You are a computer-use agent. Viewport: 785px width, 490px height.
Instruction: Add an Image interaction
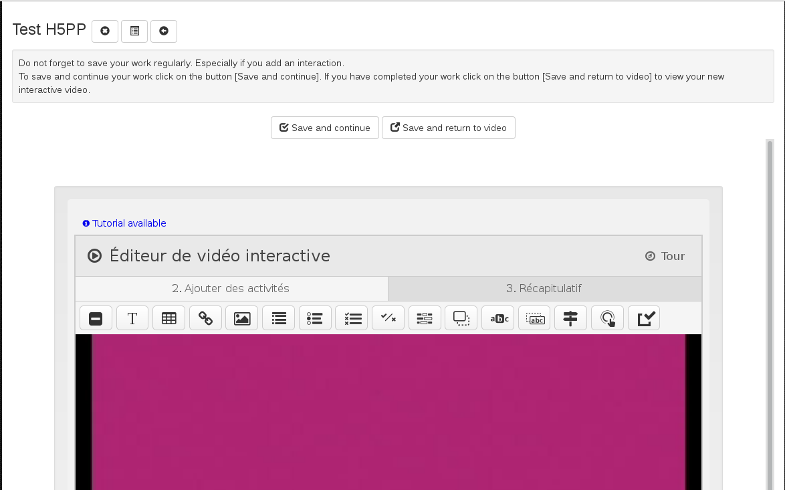click(241, 318)
